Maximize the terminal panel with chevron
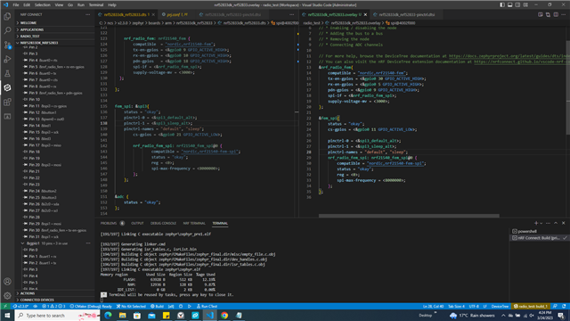This screenshot has width=570, height=321. [556, 223]
